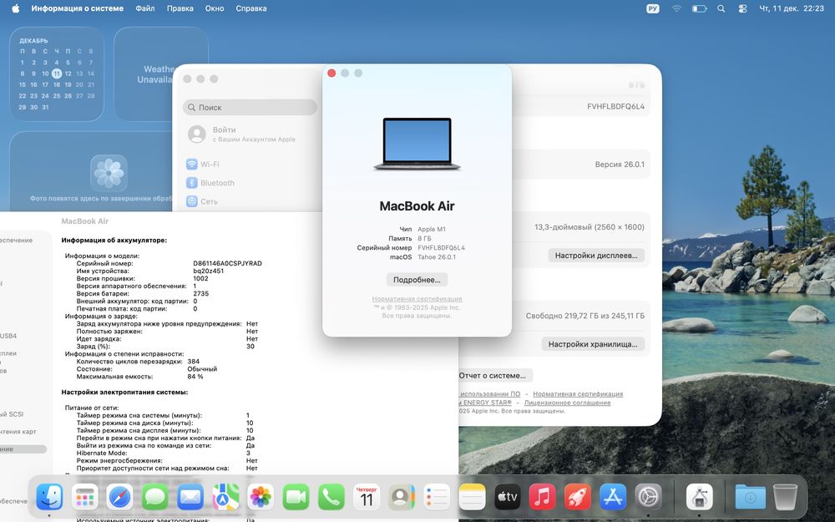Image resolution: width=835 pixels, height=522 pixels.
Task: Open the Справка menu
Action: (251, 8)
